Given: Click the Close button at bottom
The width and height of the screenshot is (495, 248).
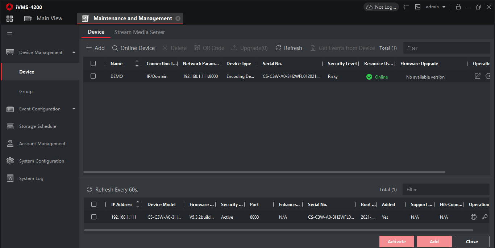Looking at the screenshot, I should 472,241.
